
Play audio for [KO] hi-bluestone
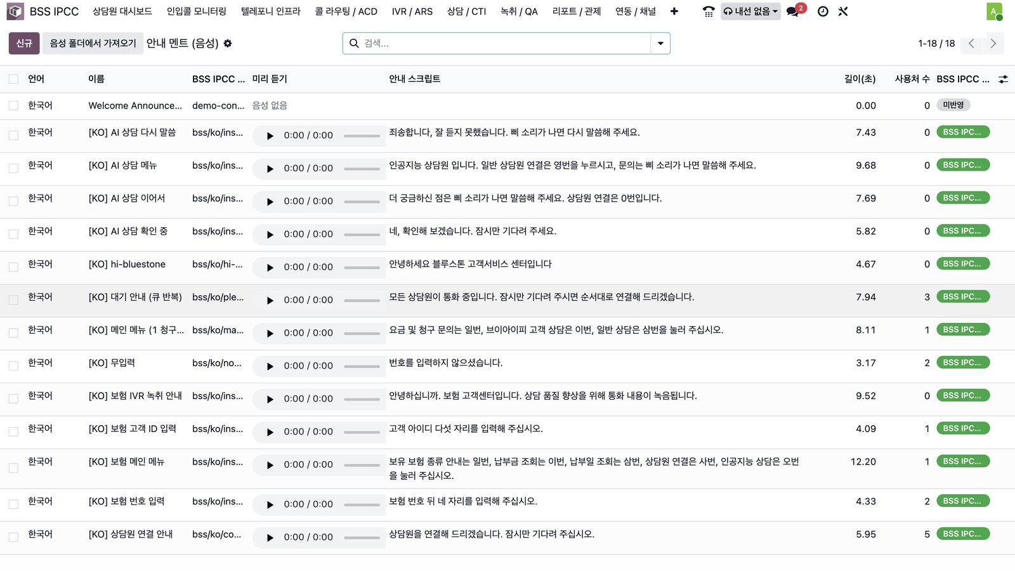(270, 268)
